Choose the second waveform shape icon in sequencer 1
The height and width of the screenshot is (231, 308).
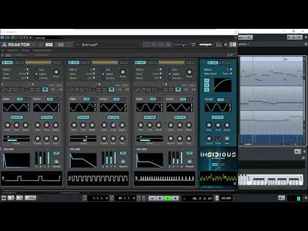click(10, 90)
